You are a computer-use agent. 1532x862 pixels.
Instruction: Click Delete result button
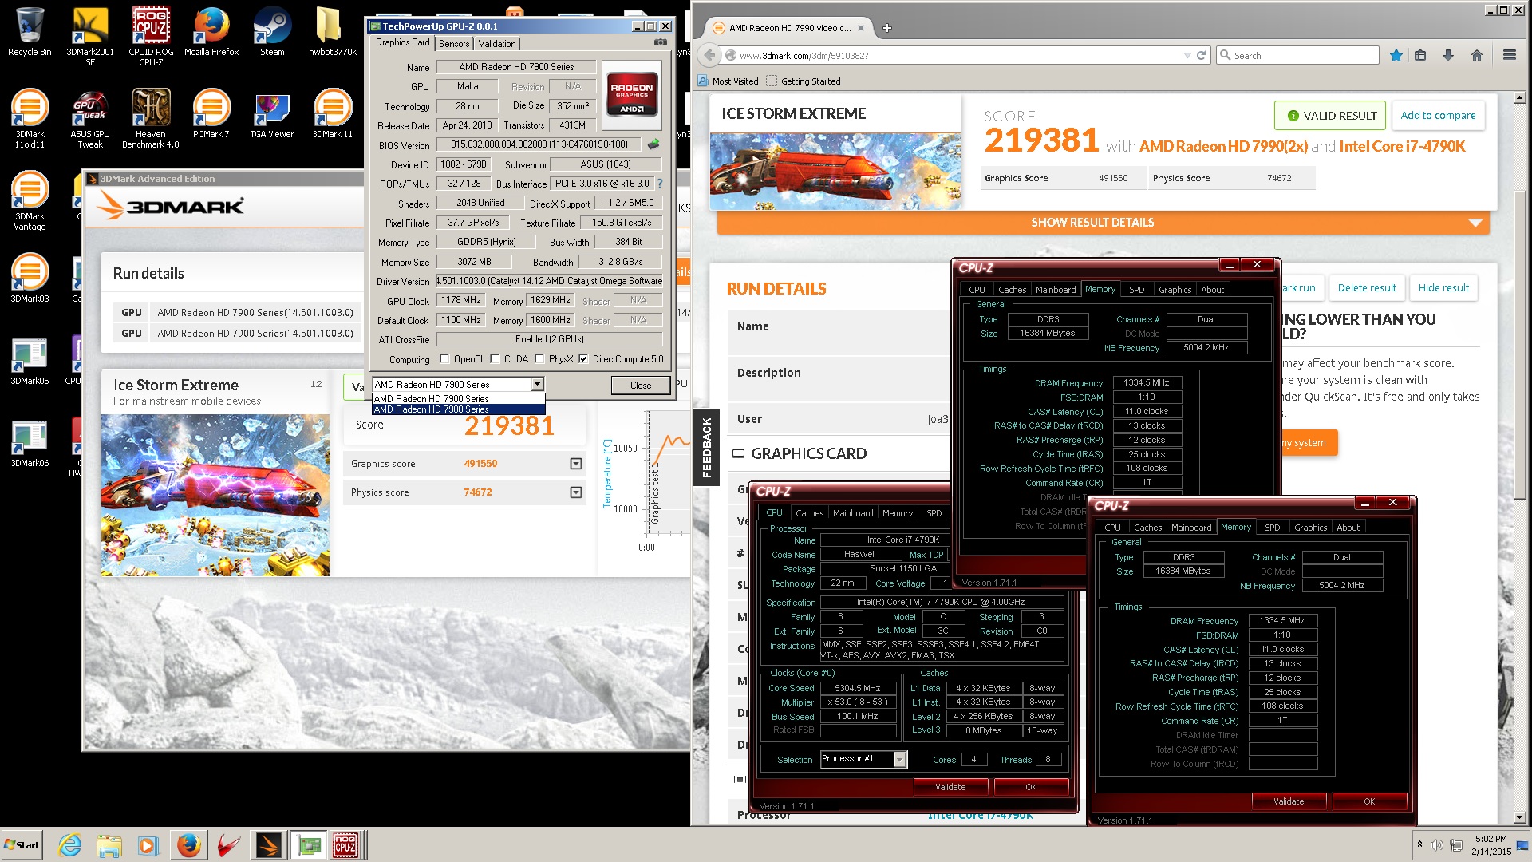pos(1367,288)
